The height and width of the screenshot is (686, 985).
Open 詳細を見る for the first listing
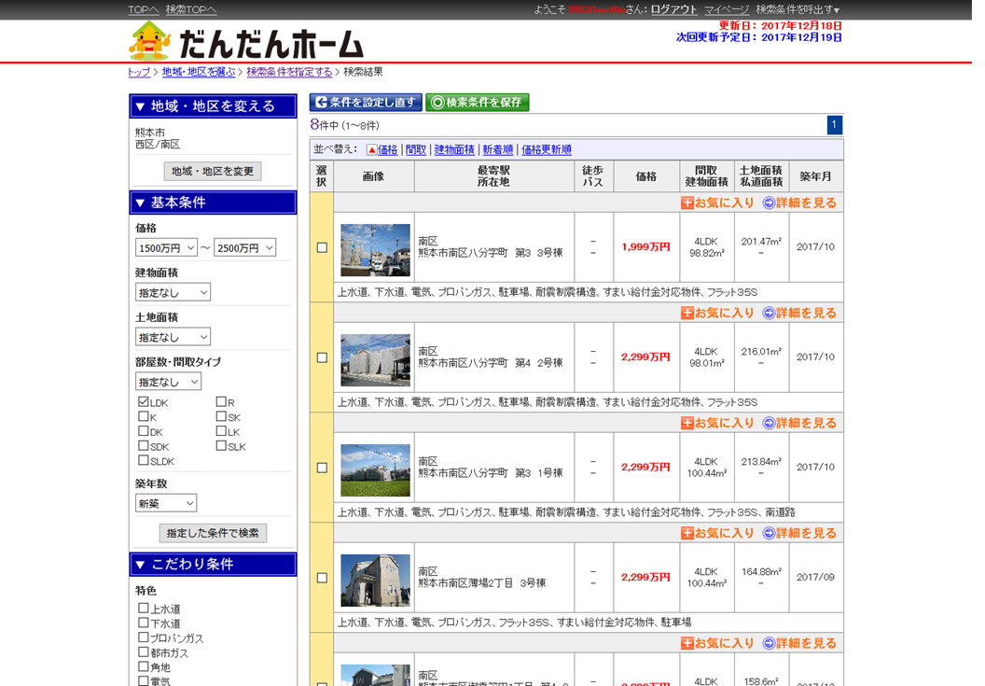(799, 203)
